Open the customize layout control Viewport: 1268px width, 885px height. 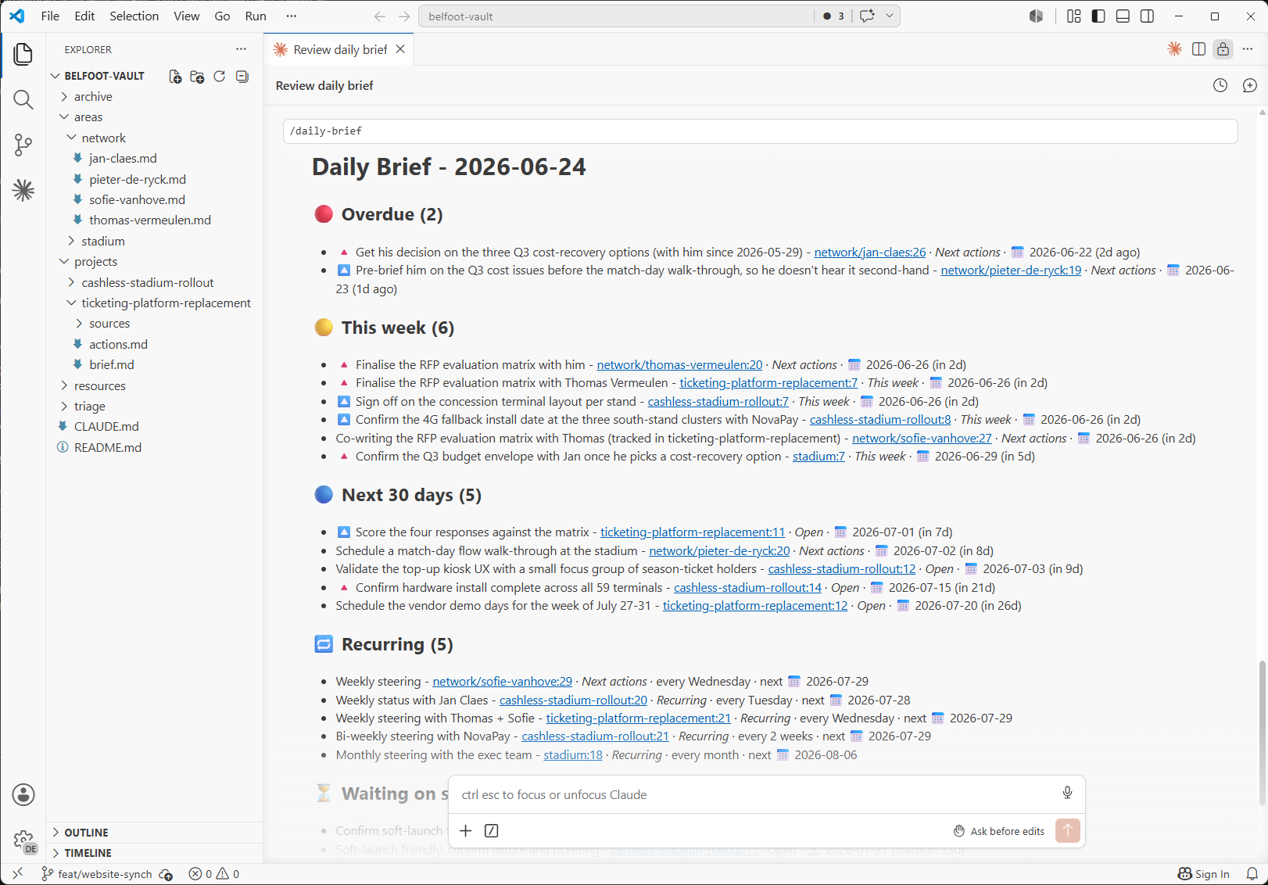(1074, 16)
